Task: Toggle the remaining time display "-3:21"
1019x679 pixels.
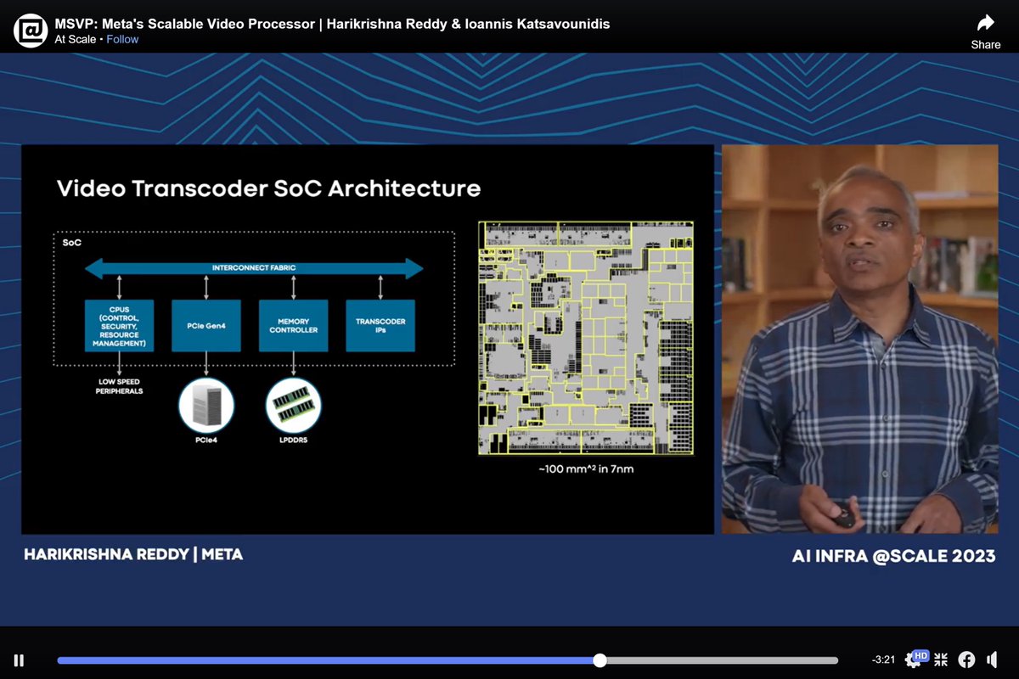Action: click(883, 659)
